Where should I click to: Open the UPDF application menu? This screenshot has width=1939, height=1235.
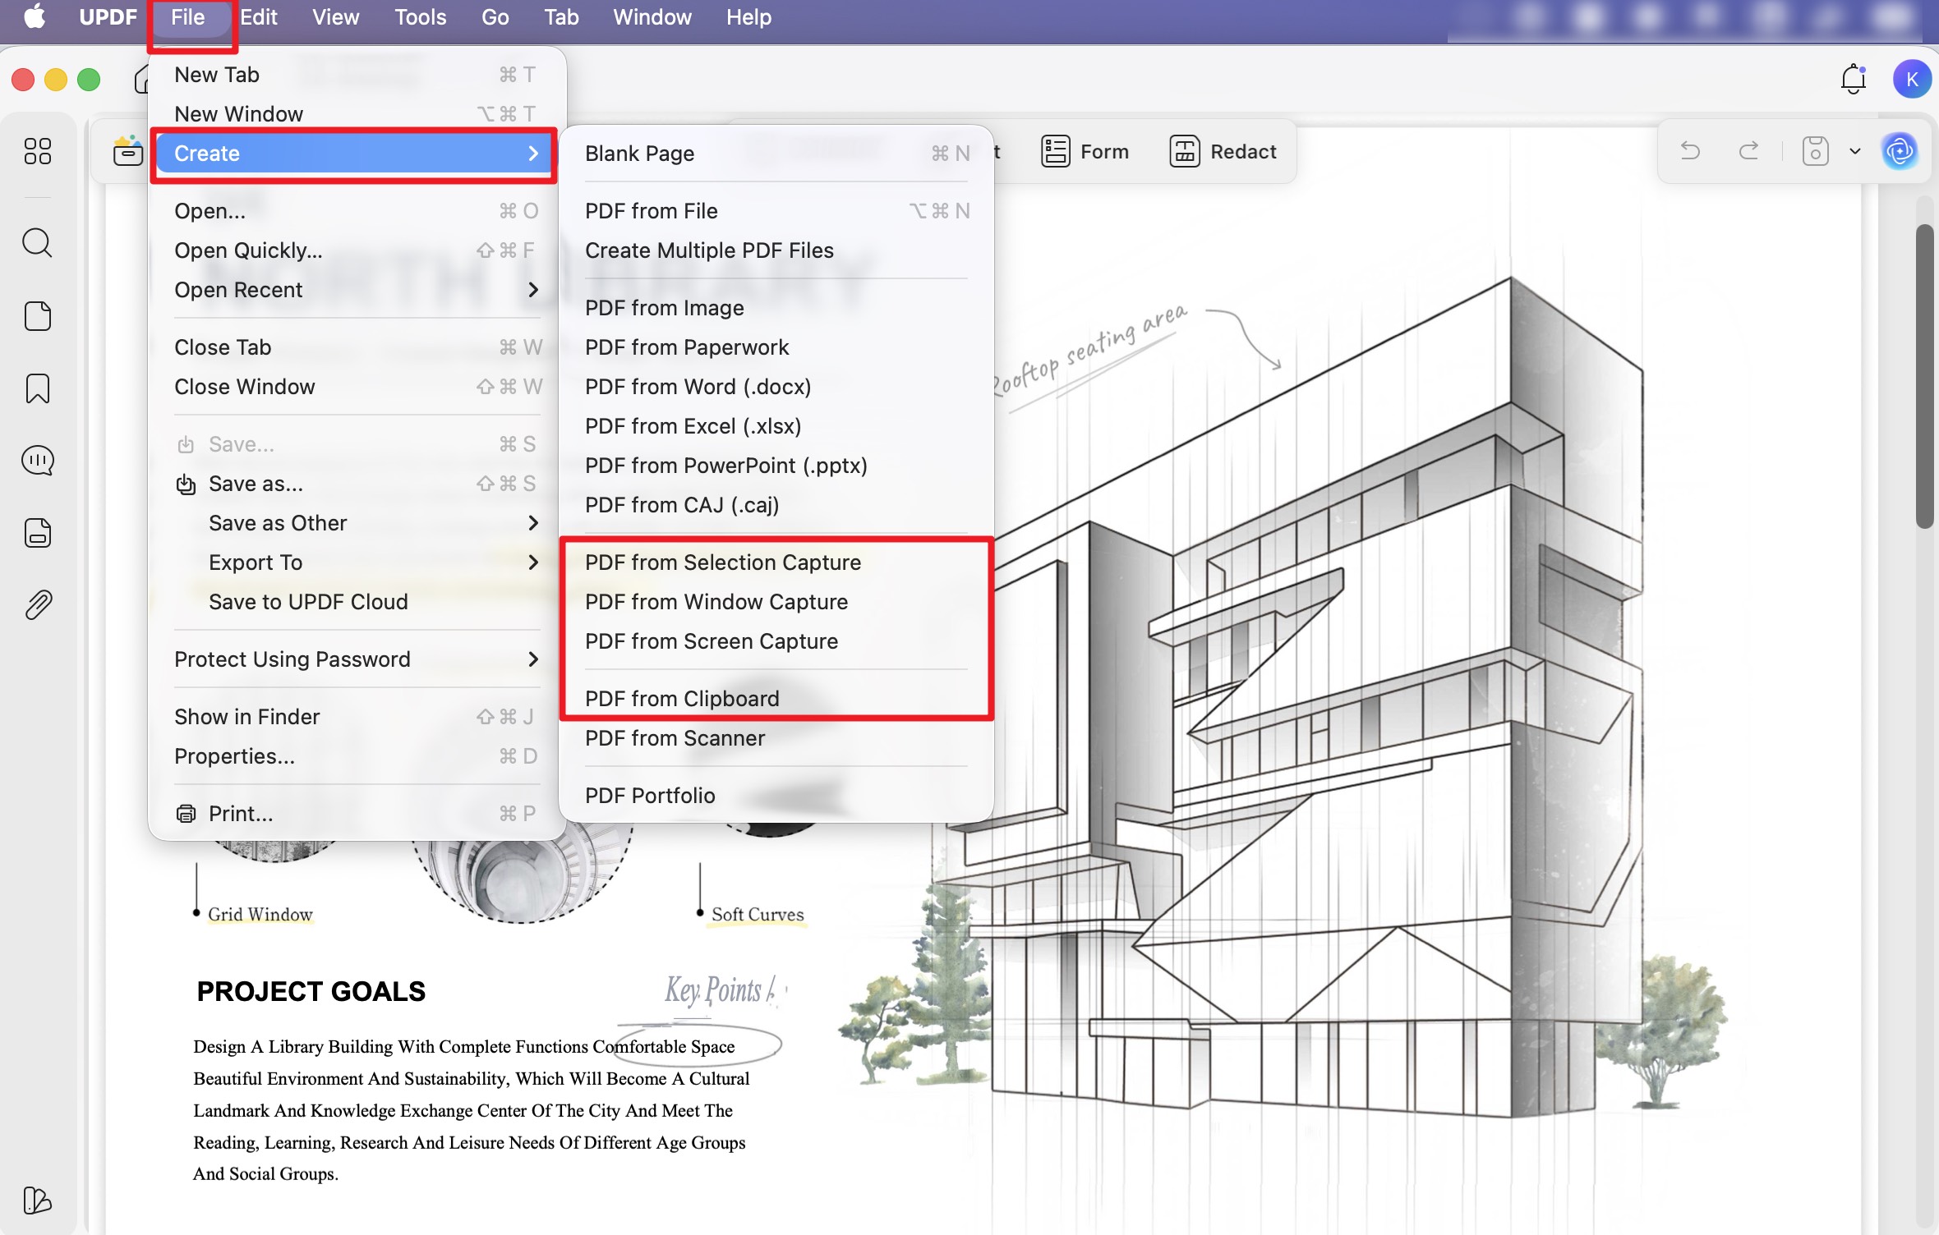pos(108,17)
